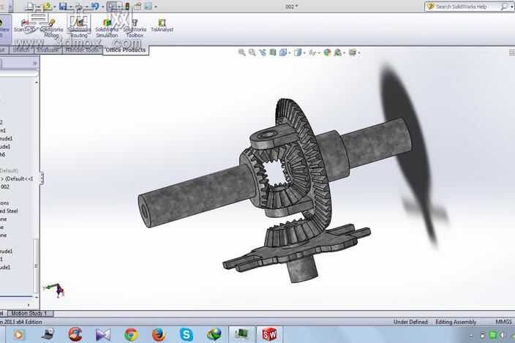Viewport: 515px width, 343px height.
Task: Click the Select cursor tool icon
Action: click(112, 7)
